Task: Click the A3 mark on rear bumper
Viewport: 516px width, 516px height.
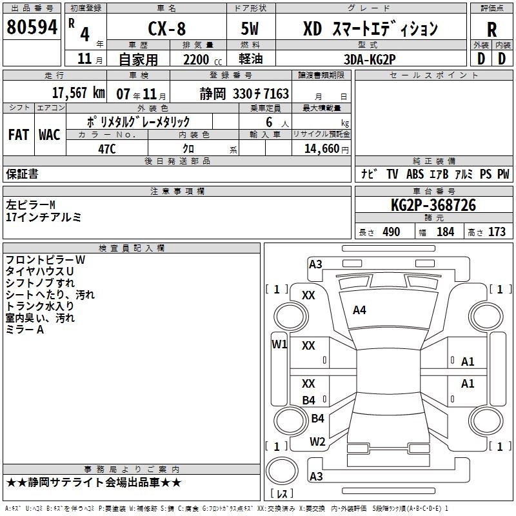Action: 316,476
